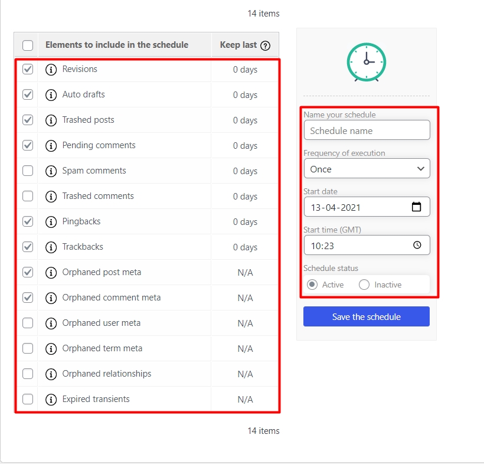Click the Save the schedule button
484x464 pixels.
click(x=367, y=316)
